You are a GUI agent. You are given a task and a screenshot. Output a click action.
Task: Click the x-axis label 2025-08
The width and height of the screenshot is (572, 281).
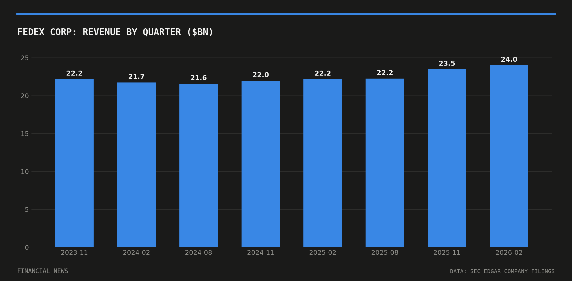pyautogui.click(x=385, y=253)
